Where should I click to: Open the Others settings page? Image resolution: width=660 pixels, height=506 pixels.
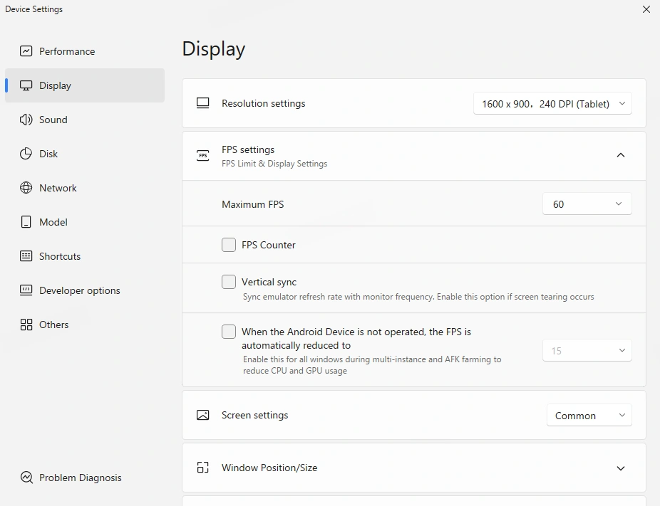[85, 325]
